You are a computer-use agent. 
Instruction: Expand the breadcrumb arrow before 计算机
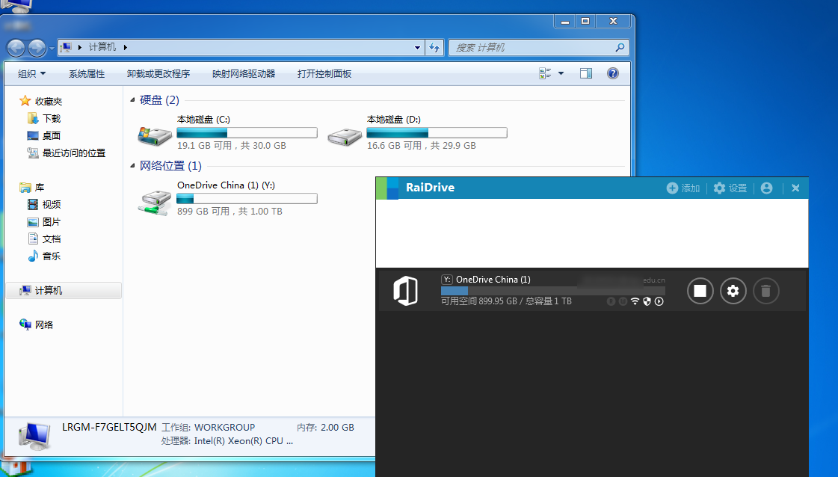coord(80,47)
